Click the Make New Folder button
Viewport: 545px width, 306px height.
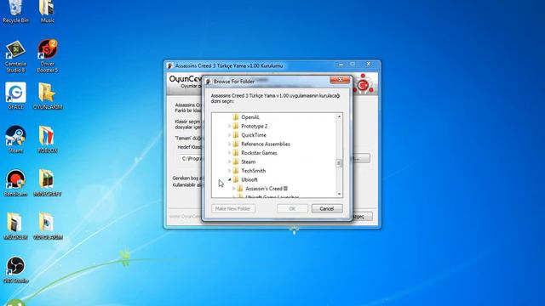click(232, 208)
